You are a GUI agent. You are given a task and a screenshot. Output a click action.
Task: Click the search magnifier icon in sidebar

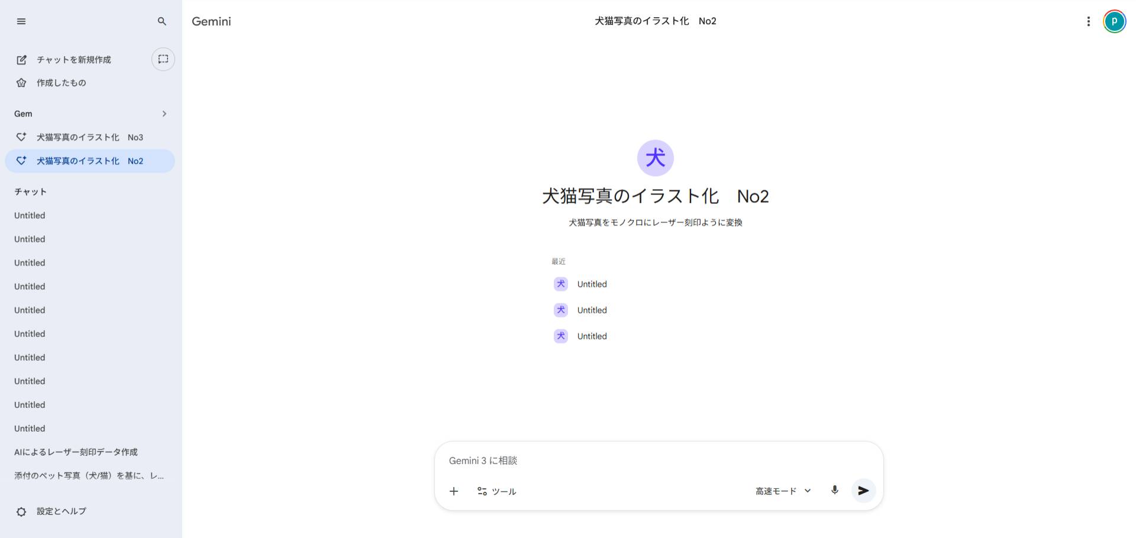tap(162, 21)
